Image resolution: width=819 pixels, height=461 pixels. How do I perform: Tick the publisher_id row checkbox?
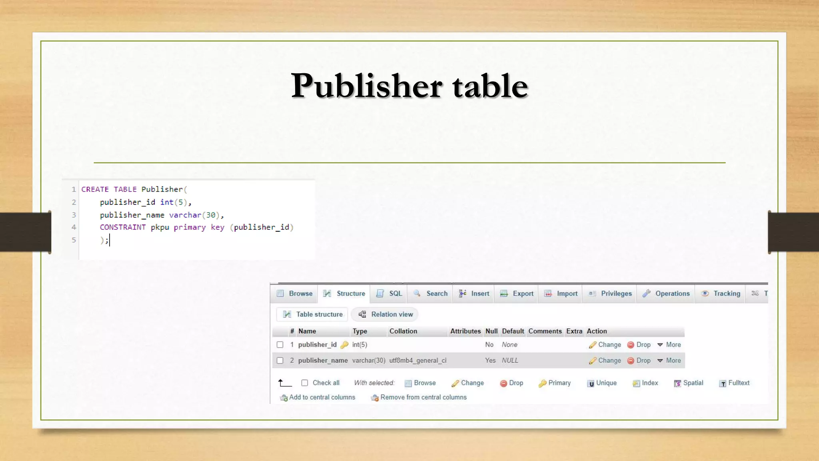(x=280, y=345)
